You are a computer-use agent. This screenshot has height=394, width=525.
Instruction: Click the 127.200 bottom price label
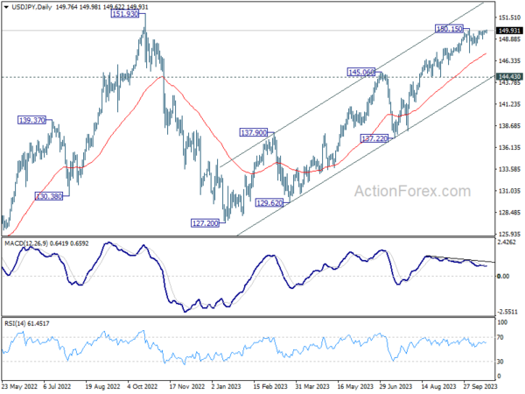[205, 223]
